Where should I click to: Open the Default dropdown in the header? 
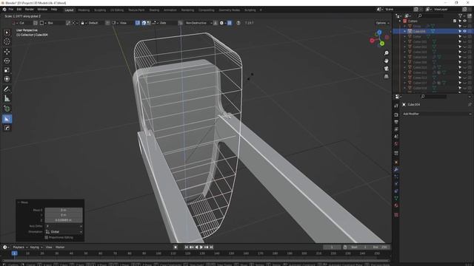tap(92, 23)
